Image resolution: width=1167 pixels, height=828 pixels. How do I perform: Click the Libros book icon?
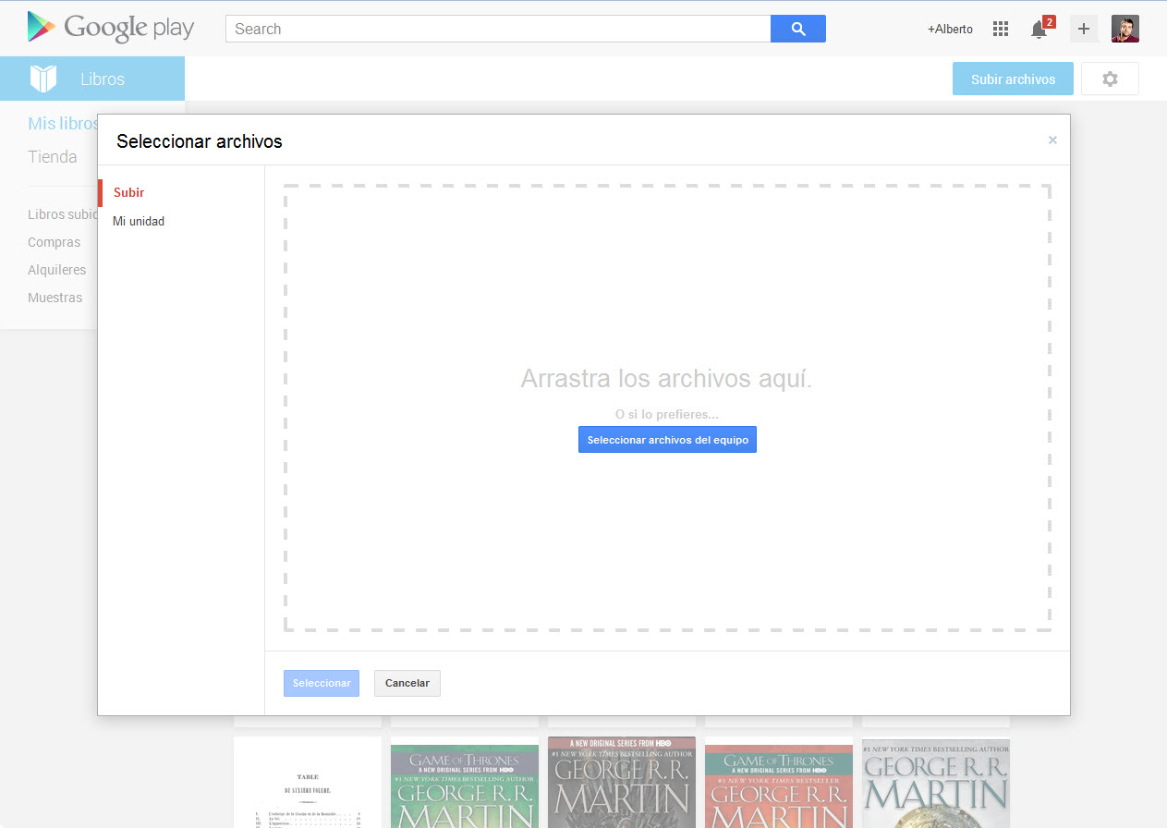43,79
